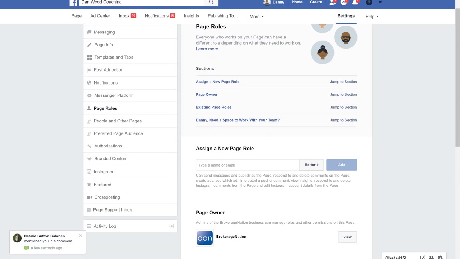This screenshot has width=460, height=259.
Task: Open Activity Log in the sidebar
Action: pyautogui.click(x=130, y=226)
